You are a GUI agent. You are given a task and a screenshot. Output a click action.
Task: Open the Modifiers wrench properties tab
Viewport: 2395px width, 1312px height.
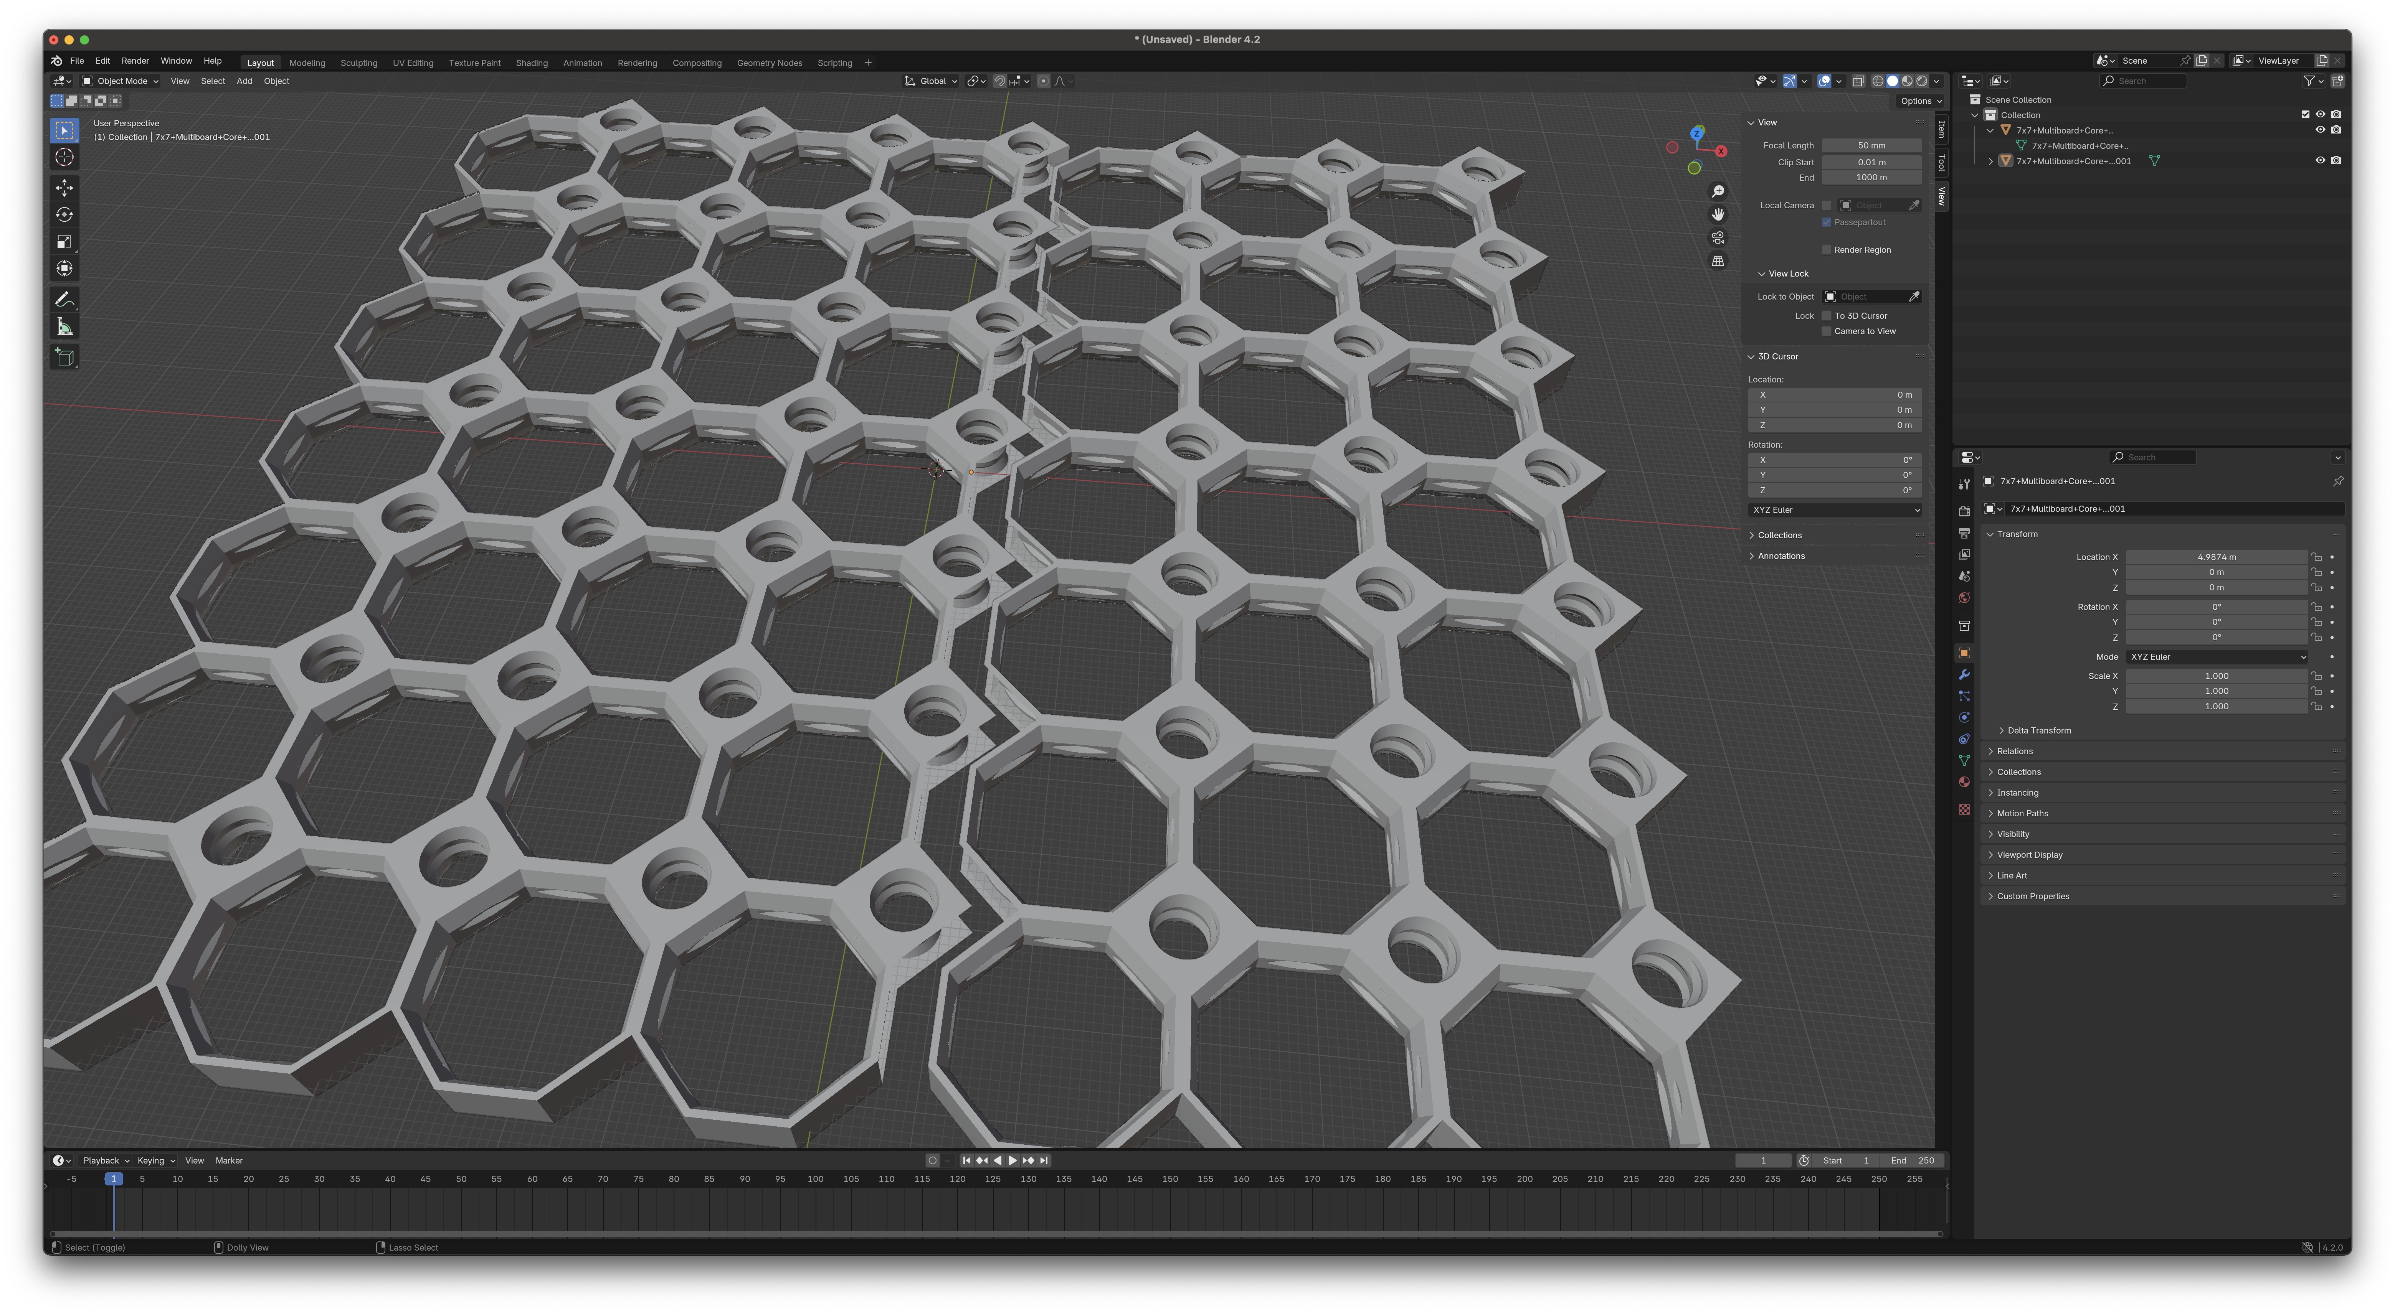[1964, 674]
